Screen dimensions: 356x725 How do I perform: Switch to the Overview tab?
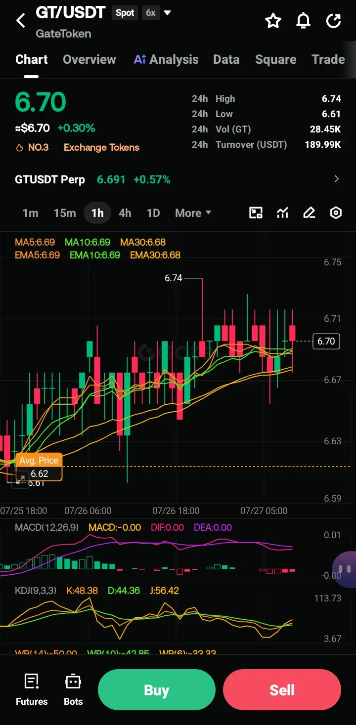coord(89,60)
